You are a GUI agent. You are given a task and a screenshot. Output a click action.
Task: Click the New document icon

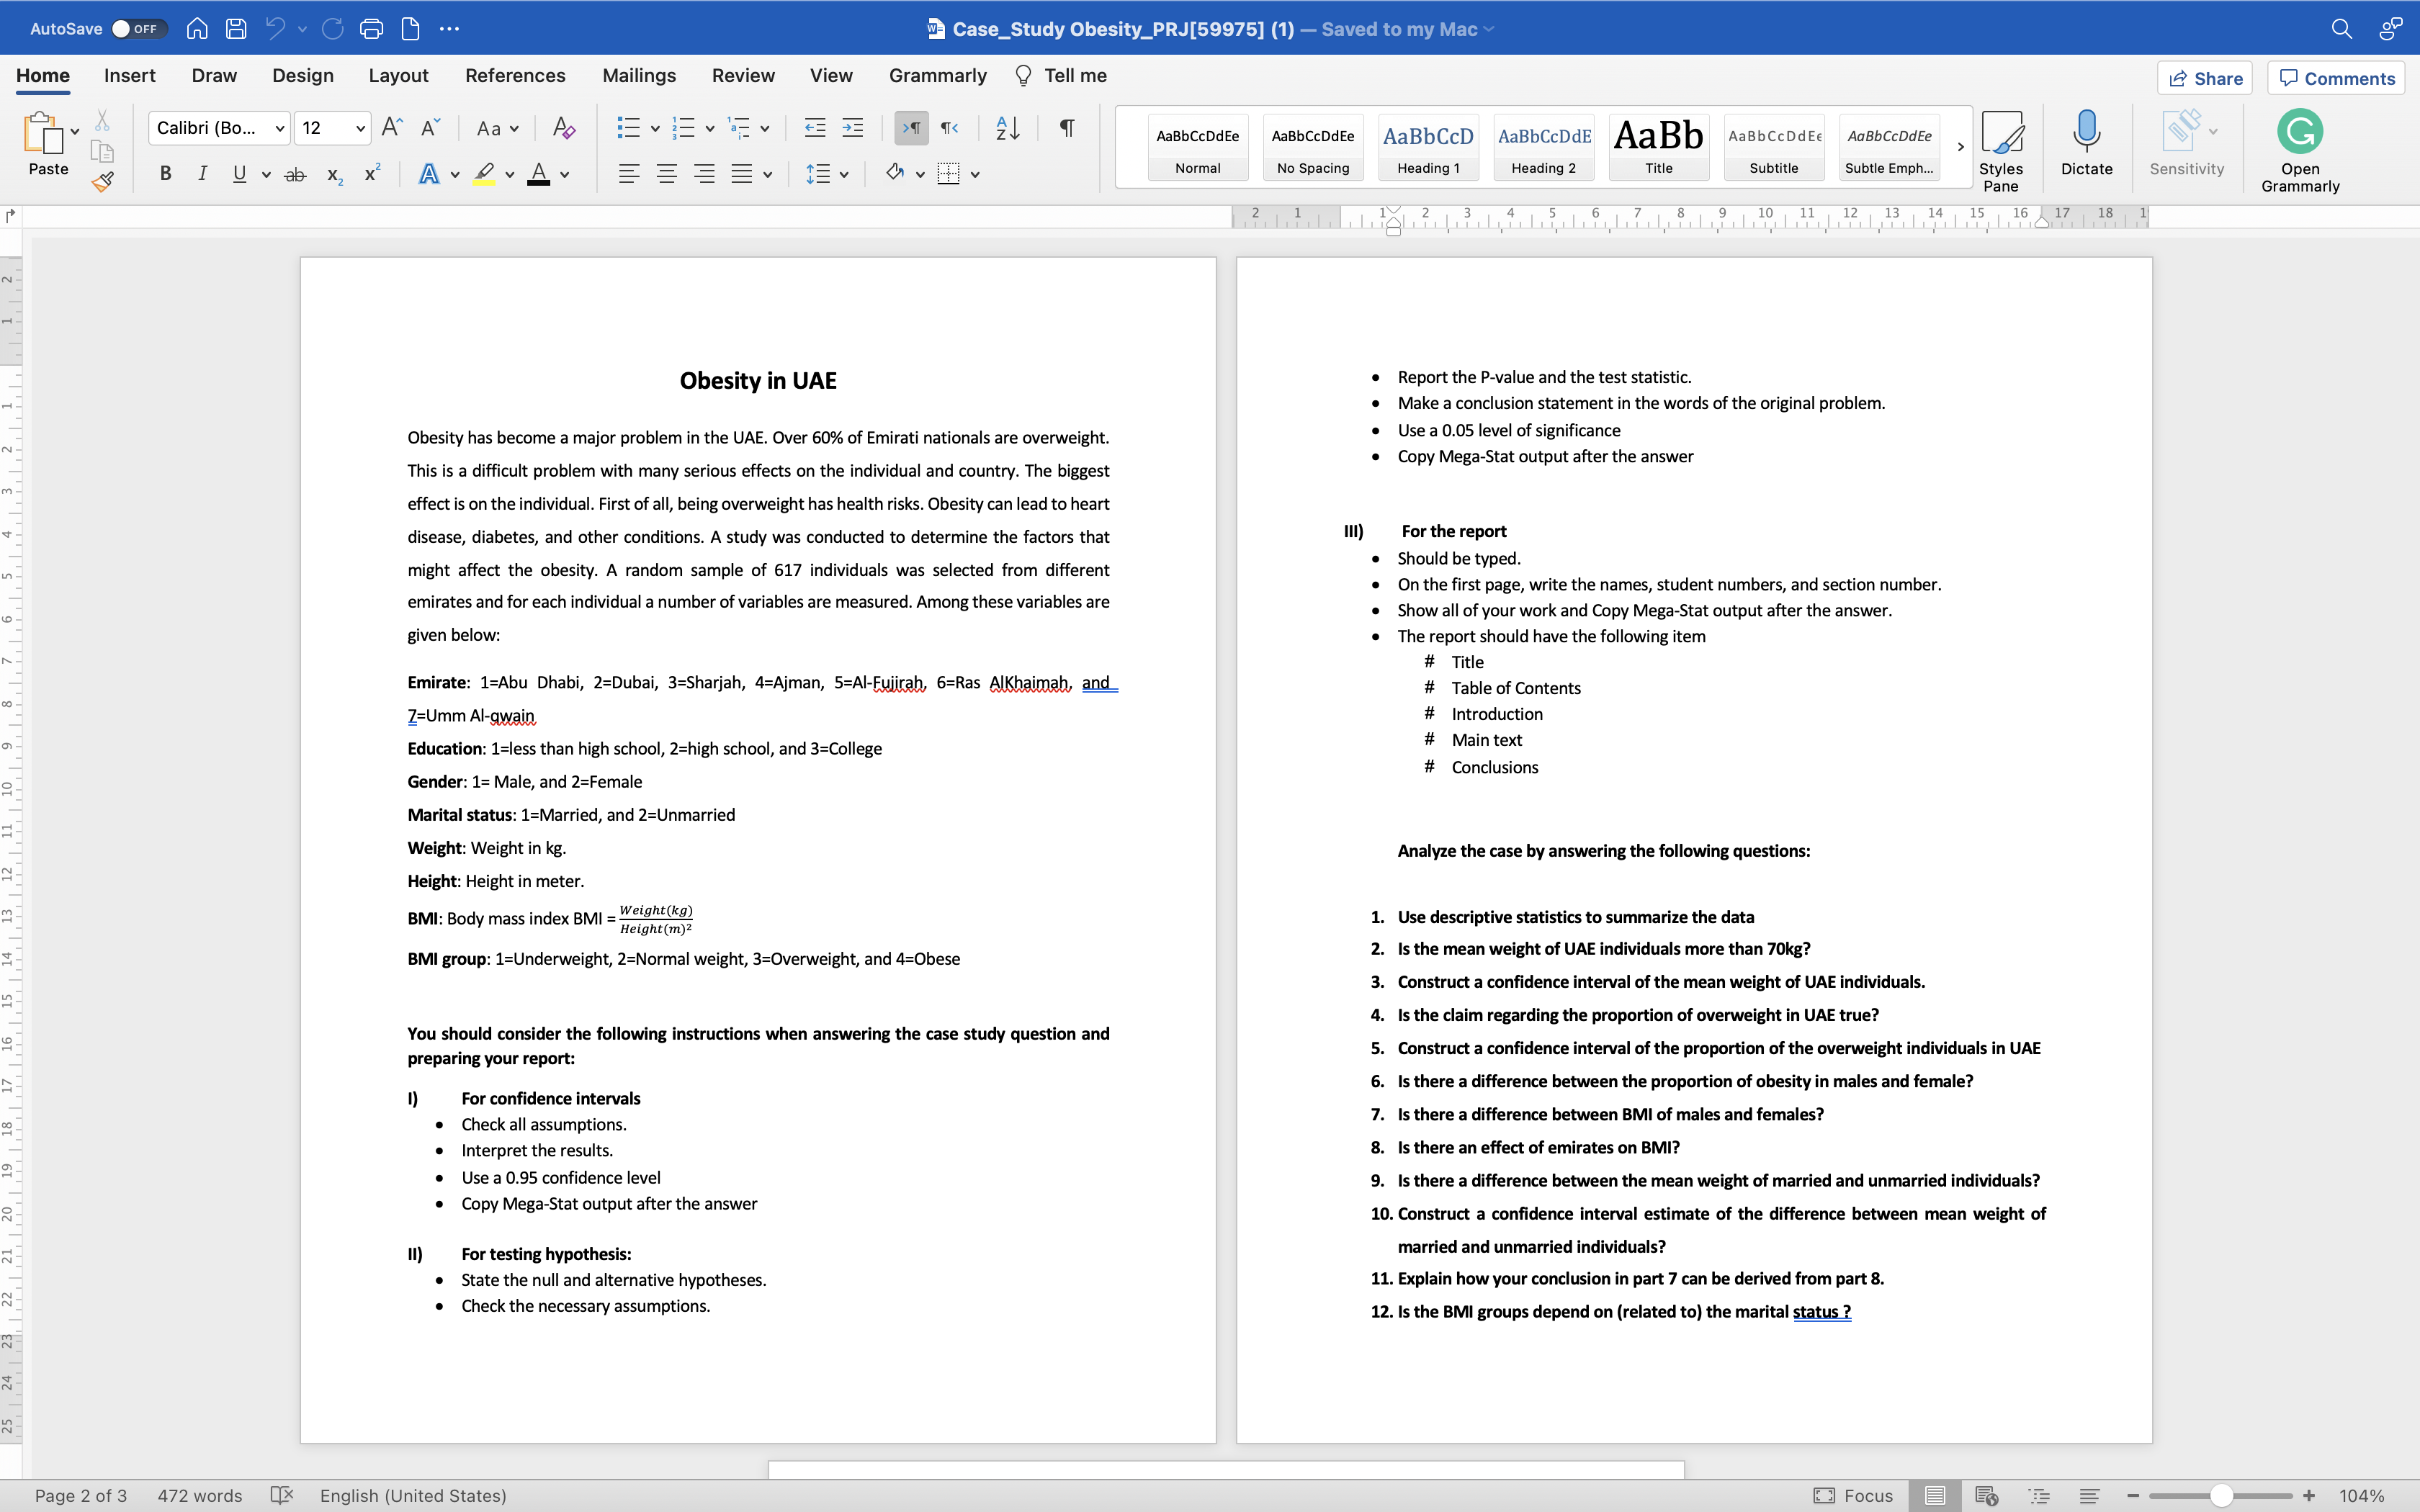(x=410, y=29)
